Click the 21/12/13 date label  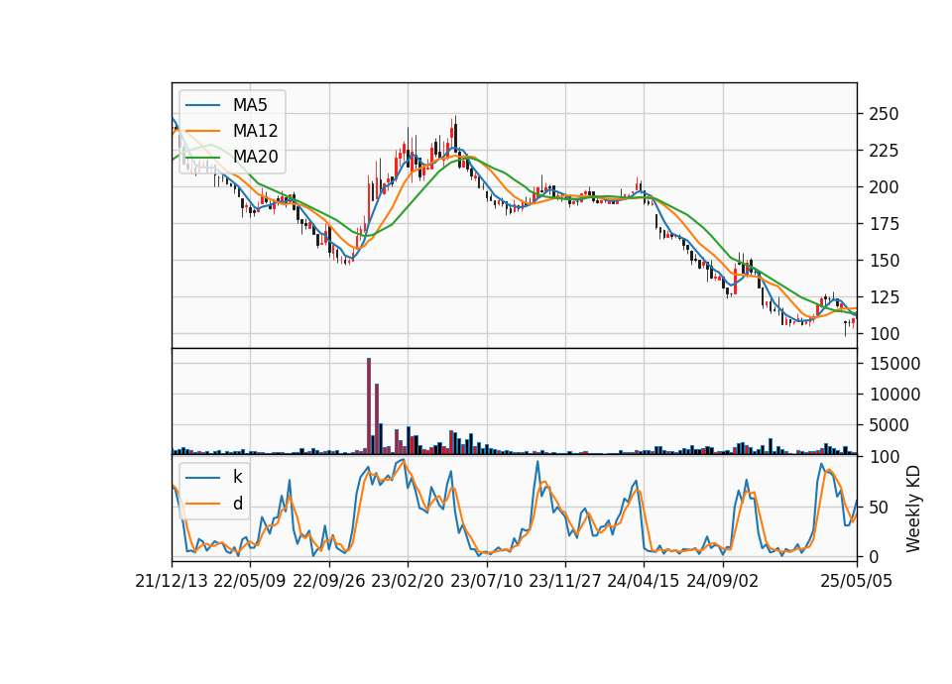pos(172,581)
